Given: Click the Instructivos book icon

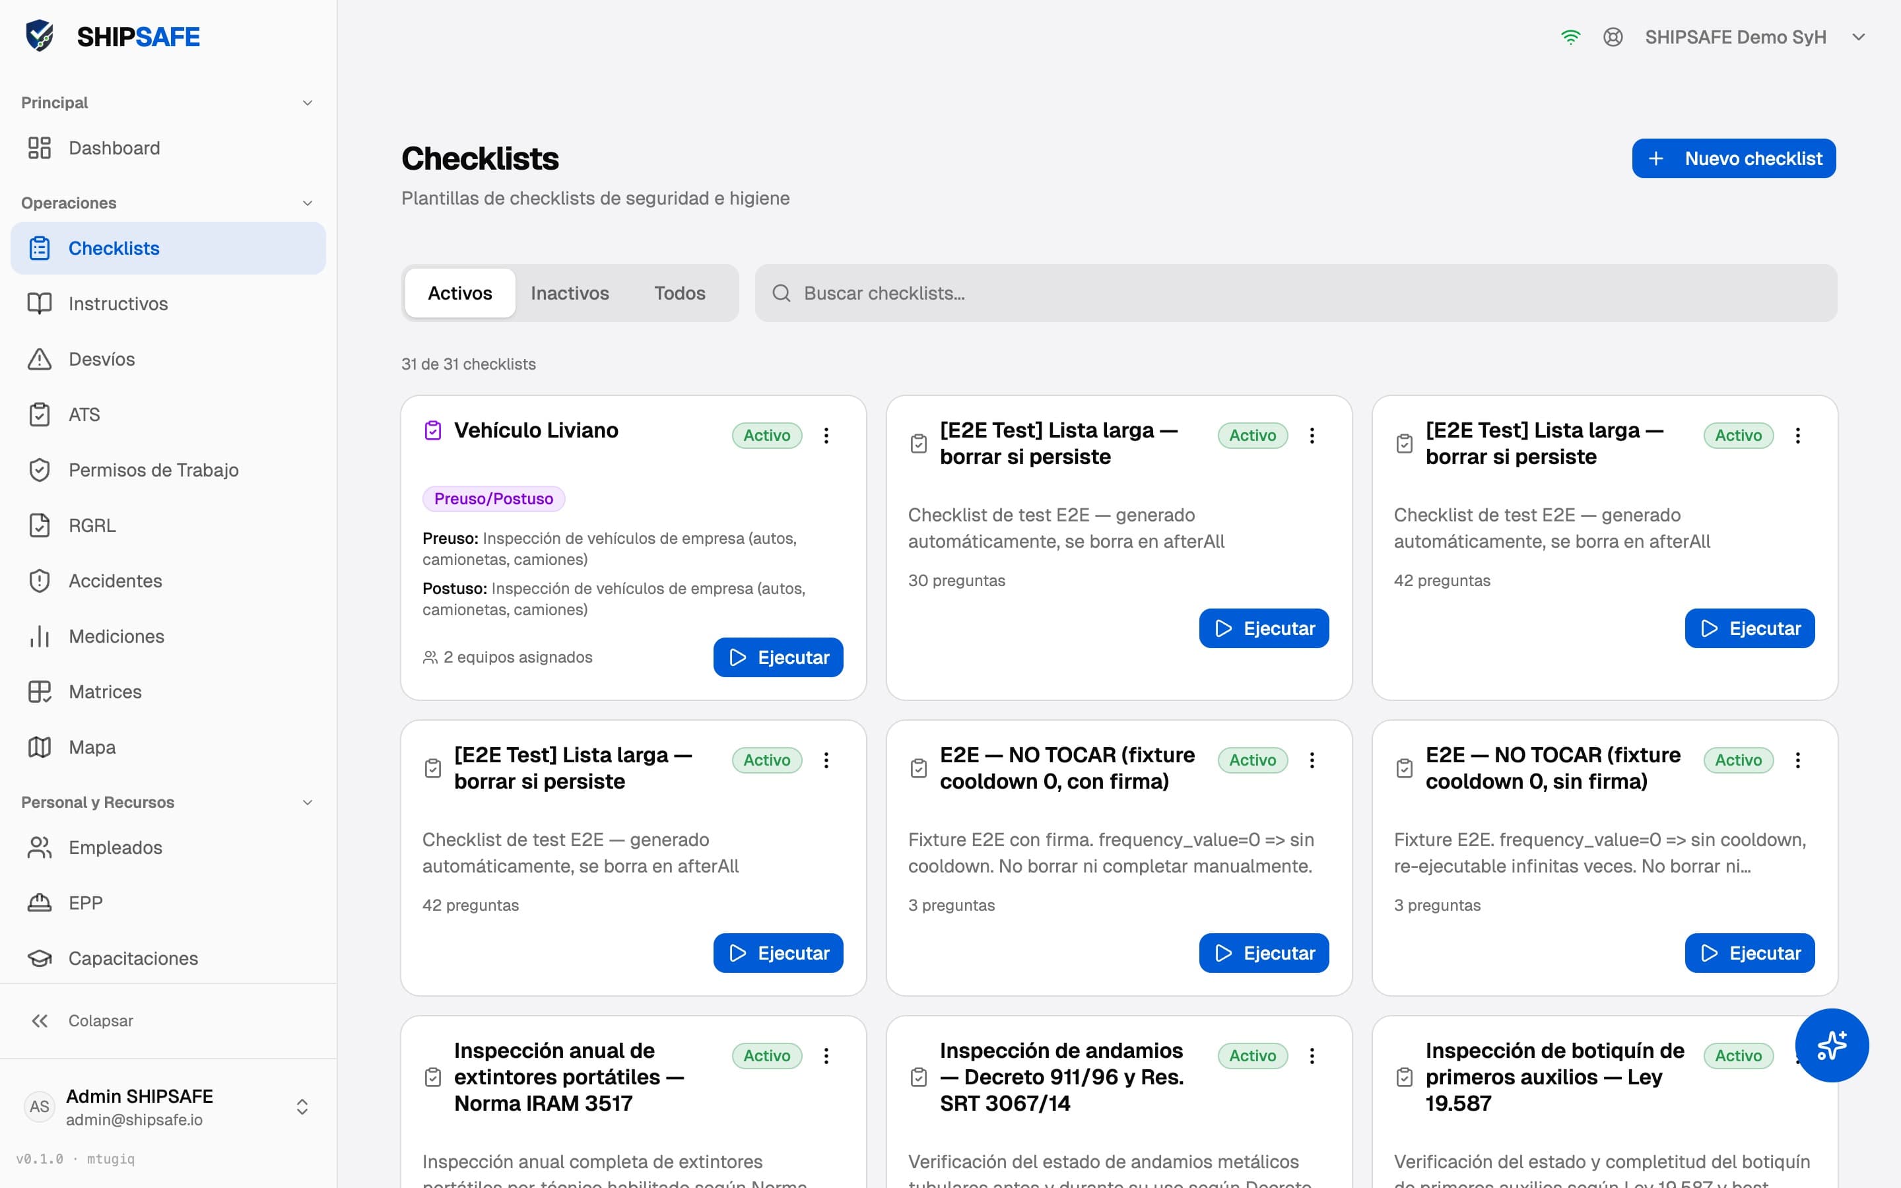Looking at the screenshot, I should click(x=40, y=304).
